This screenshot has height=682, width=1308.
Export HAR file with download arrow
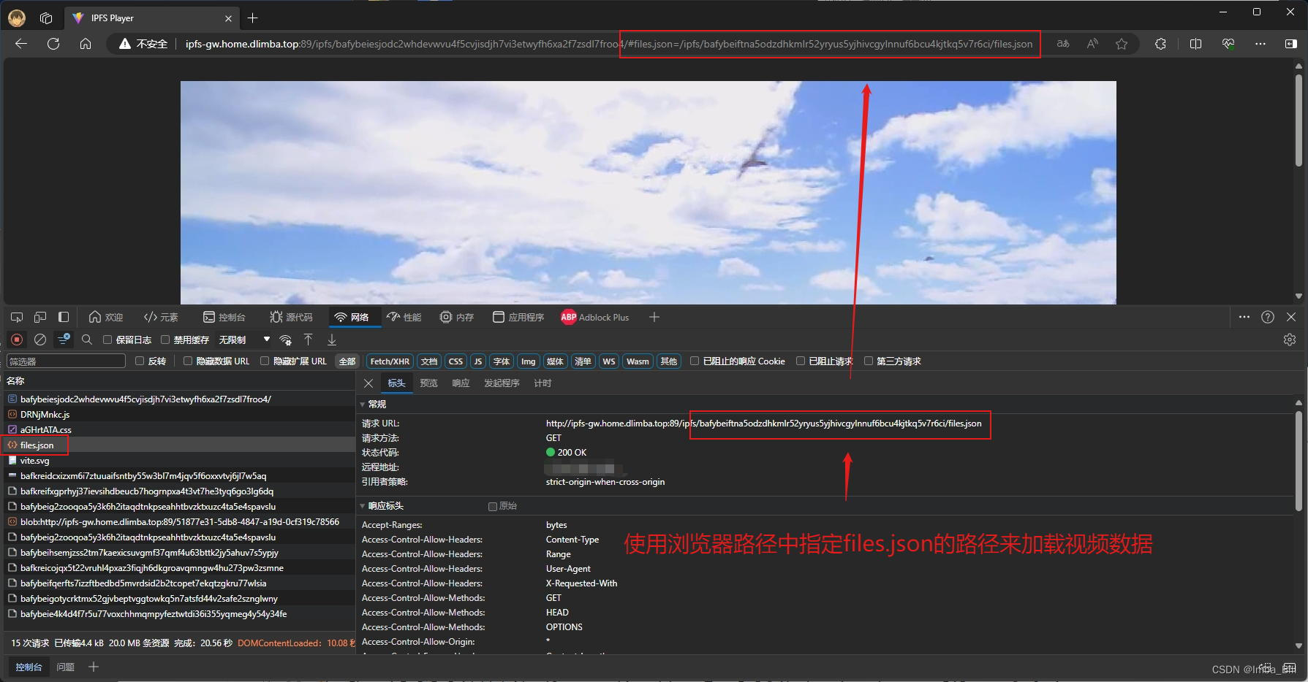coord(332,340)
